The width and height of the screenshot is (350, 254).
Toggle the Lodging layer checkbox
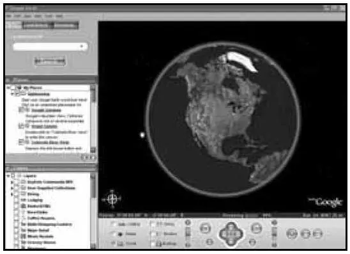16,200
